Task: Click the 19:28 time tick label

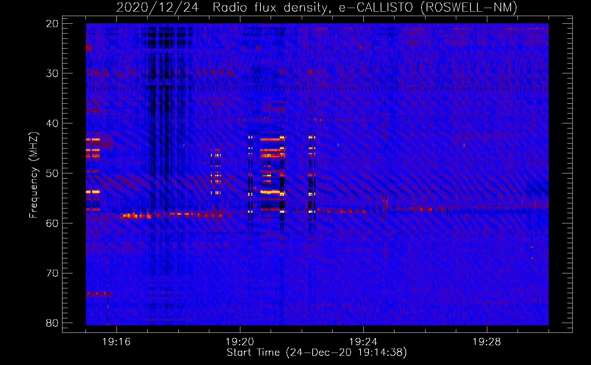Action: click(x=487, y=342)
